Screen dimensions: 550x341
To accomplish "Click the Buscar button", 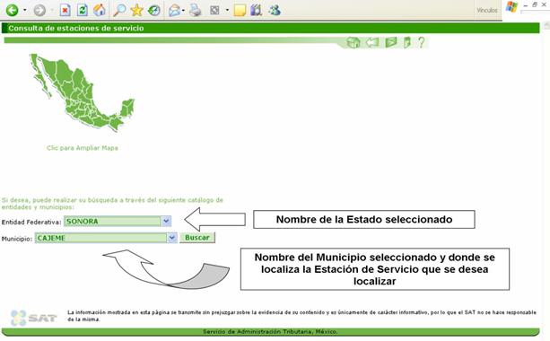I will (x=197, y=238).
